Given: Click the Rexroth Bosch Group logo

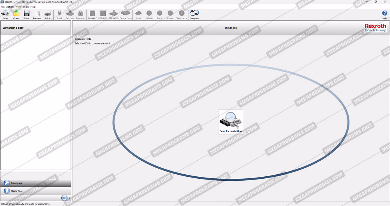Looking at the screenshot, I should pos(375,28).
